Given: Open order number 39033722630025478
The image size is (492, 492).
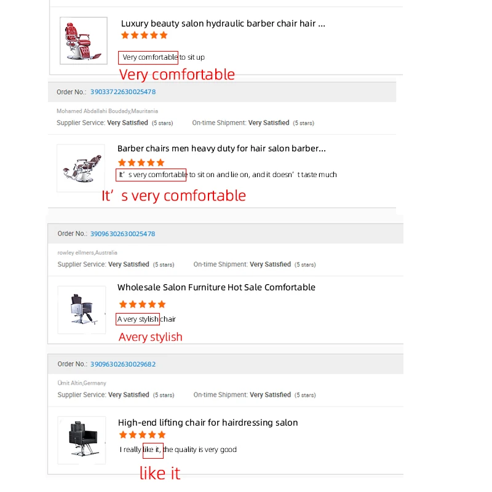Looking at the screenshot, I should pyautogui.click(x=122, y=92).
